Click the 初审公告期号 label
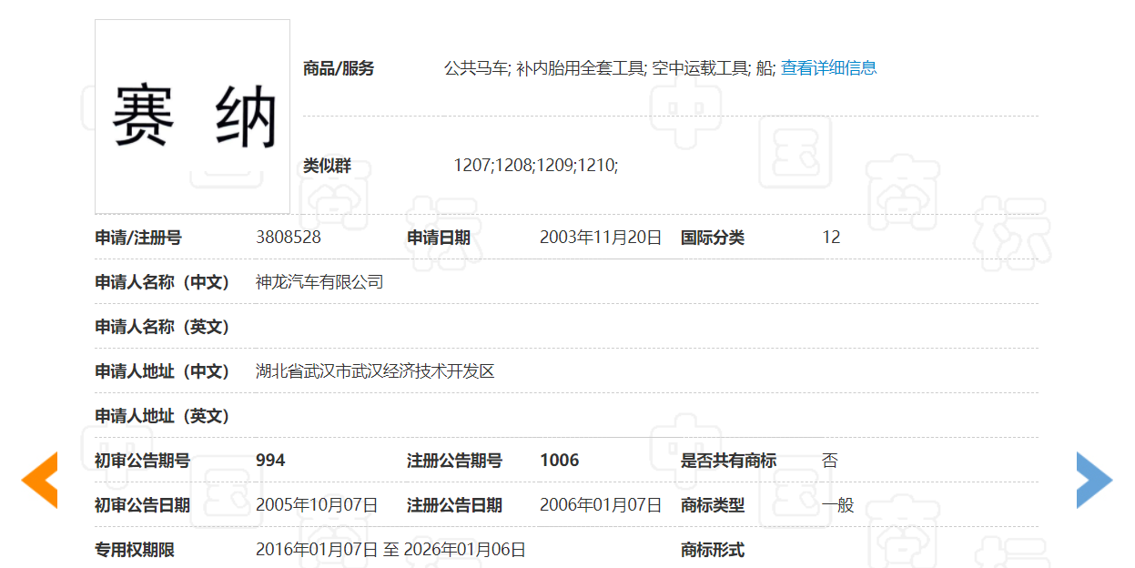 142,461
